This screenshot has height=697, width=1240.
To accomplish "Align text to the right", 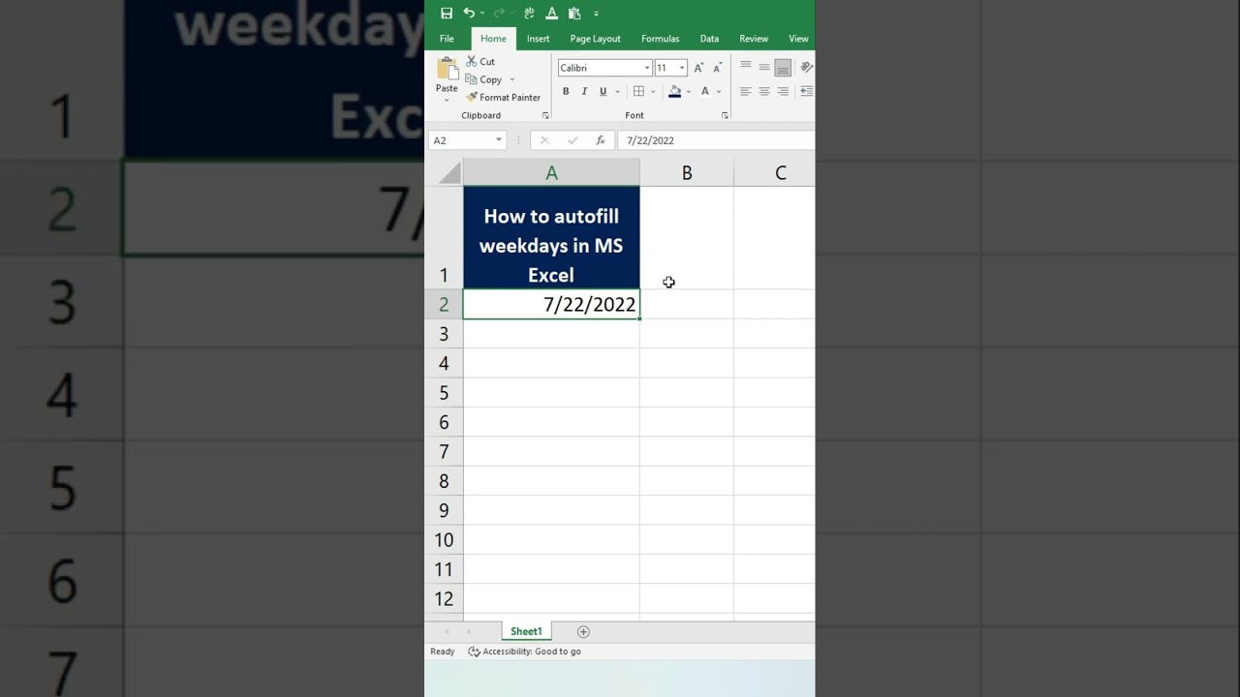I will tap(783, 92).
